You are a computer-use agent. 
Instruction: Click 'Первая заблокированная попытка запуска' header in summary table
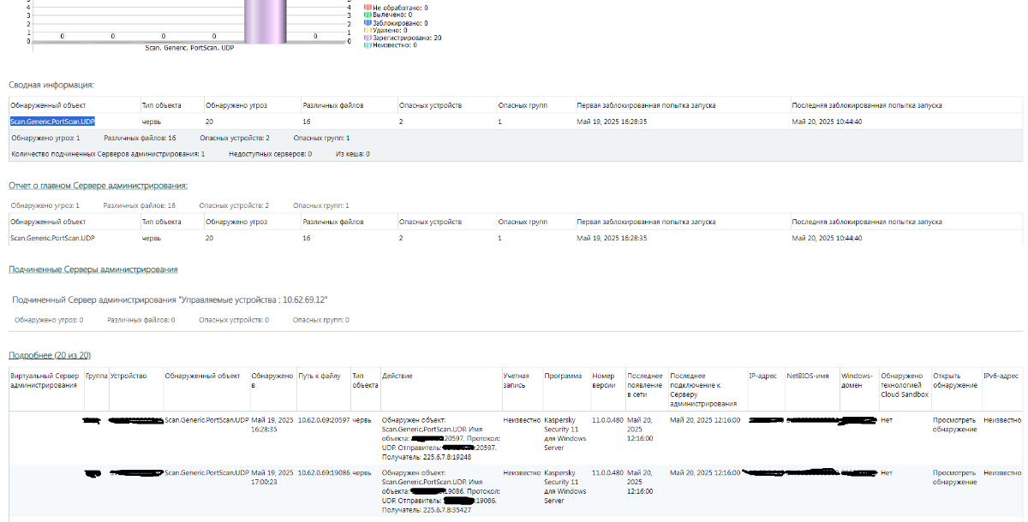(646, 105)
